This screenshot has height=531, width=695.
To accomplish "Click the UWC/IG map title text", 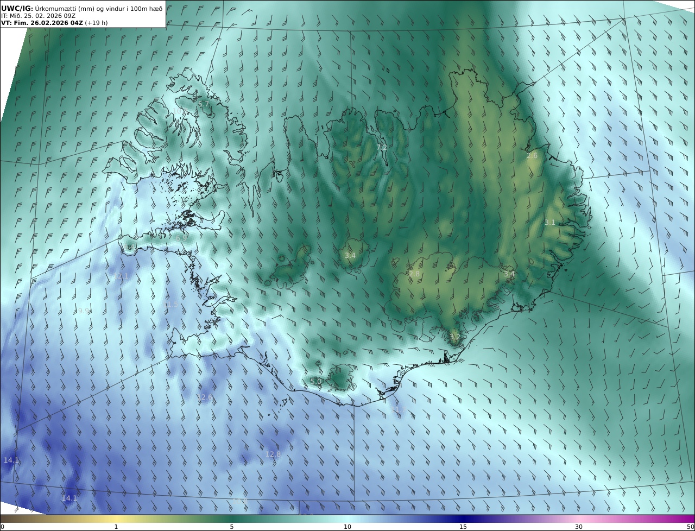I will [x=82, y=8].
